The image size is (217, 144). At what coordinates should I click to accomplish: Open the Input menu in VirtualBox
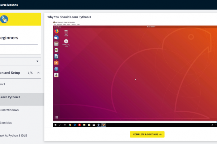point(69,24)
